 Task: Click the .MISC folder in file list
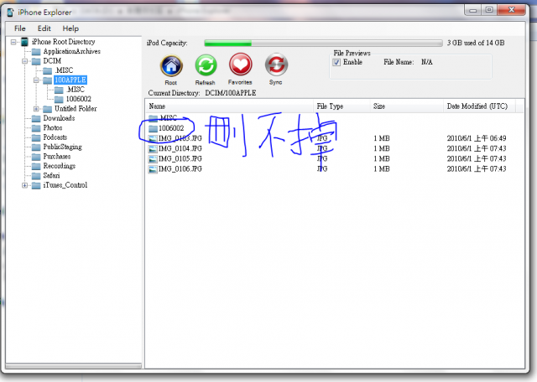(164, 118)
